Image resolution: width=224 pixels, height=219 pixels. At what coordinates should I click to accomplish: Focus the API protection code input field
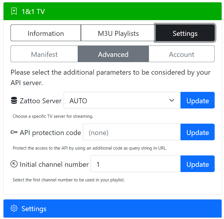(x=132, y=132)
